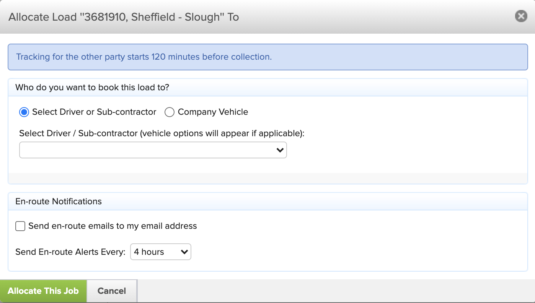The width and height of the screenshot is (535, 303).
Task: Click the 'Select Driver or Sub-contractor' option label
Action: coord(94,112)
